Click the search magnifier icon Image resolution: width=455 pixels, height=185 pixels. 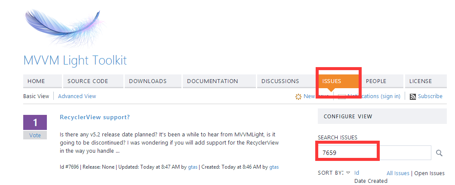439,153
